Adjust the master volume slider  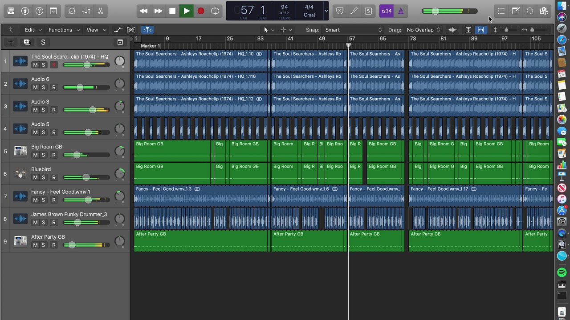tap(450, 11)
